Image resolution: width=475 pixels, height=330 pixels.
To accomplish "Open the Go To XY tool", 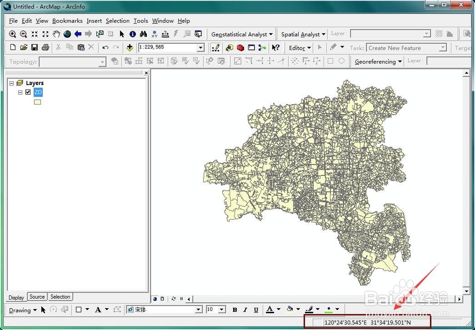I will (x=154, y=34).
